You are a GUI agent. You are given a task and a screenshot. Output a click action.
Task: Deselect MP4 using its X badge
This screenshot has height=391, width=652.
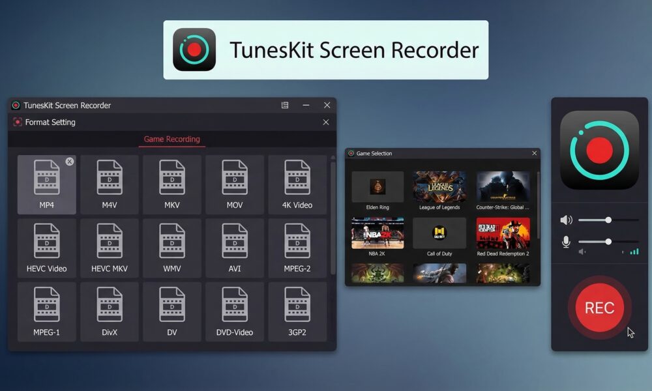pyautogui.click(x=70, y=161)
